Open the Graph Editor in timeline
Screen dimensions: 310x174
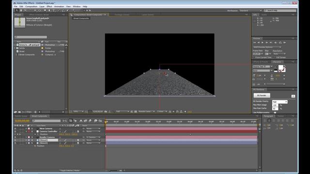[100, 121]
